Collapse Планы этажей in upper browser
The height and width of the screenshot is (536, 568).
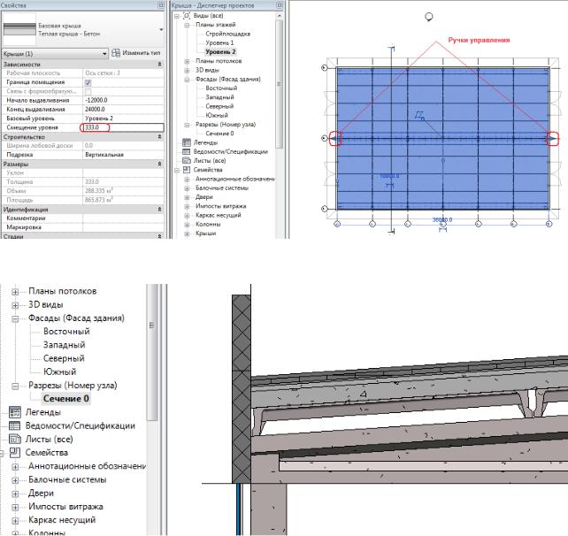pos(187,25)
